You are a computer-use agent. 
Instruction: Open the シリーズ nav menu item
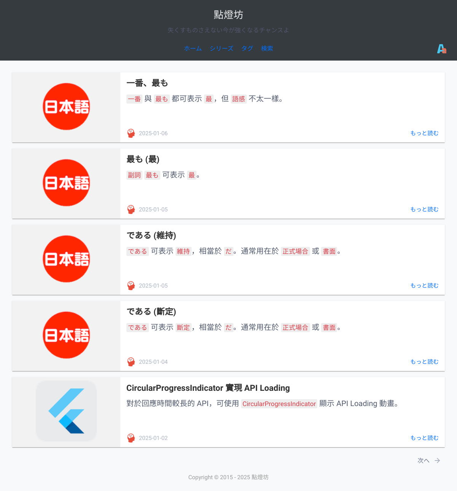[x=221, y=48]
